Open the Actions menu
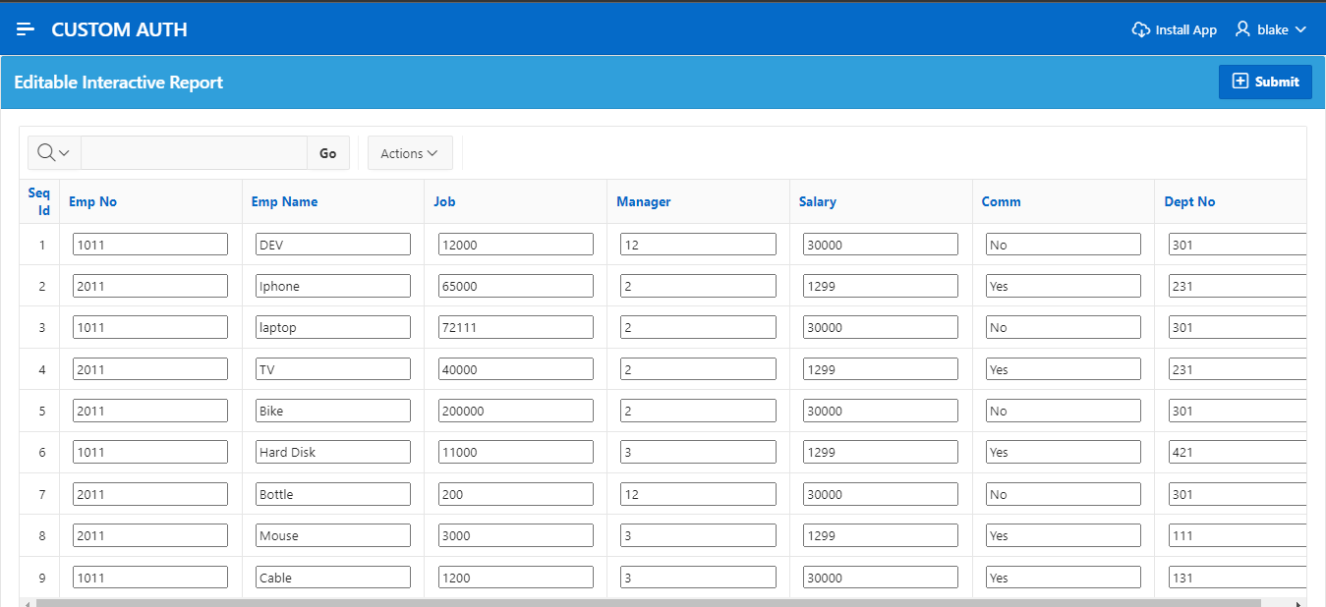 (x=410, y=153)
